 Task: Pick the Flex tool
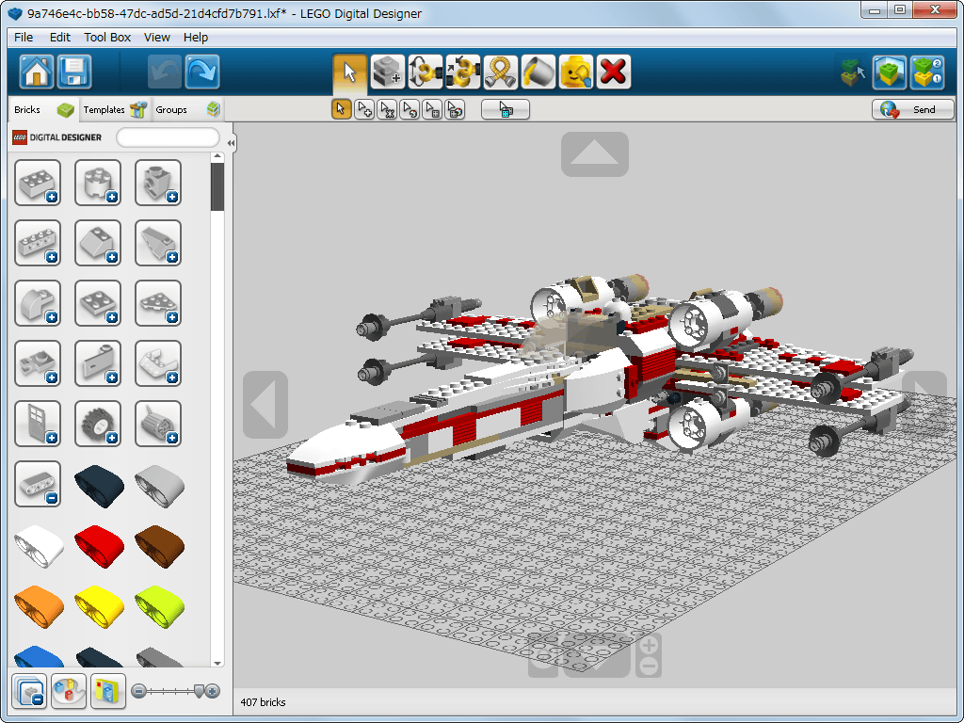pyautogui.click(x=501, y=72)
